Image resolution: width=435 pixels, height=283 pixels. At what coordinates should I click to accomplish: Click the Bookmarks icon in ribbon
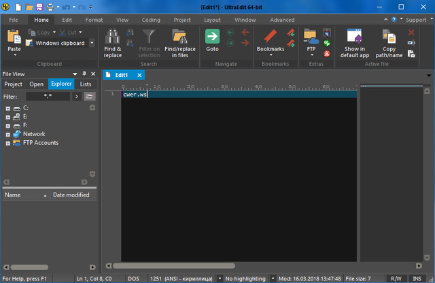(x=271, y=36)
